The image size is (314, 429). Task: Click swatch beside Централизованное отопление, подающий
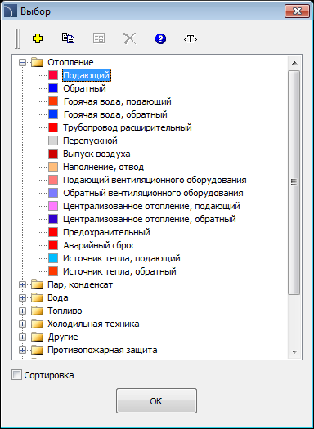pyautogui.click(x=53, y=206)
